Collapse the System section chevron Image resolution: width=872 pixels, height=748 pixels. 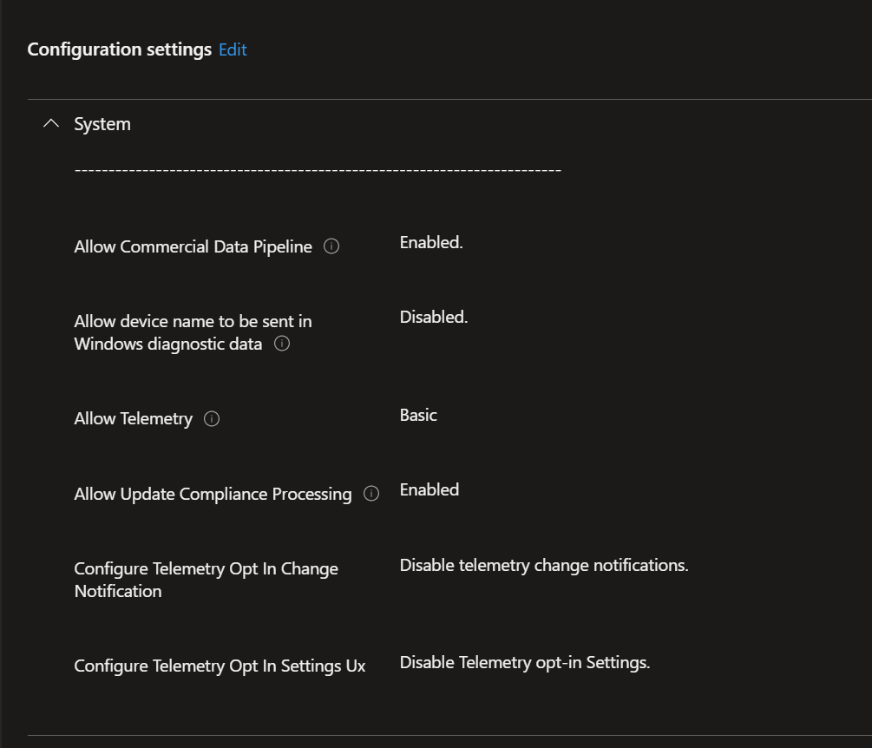click(51, 124)
